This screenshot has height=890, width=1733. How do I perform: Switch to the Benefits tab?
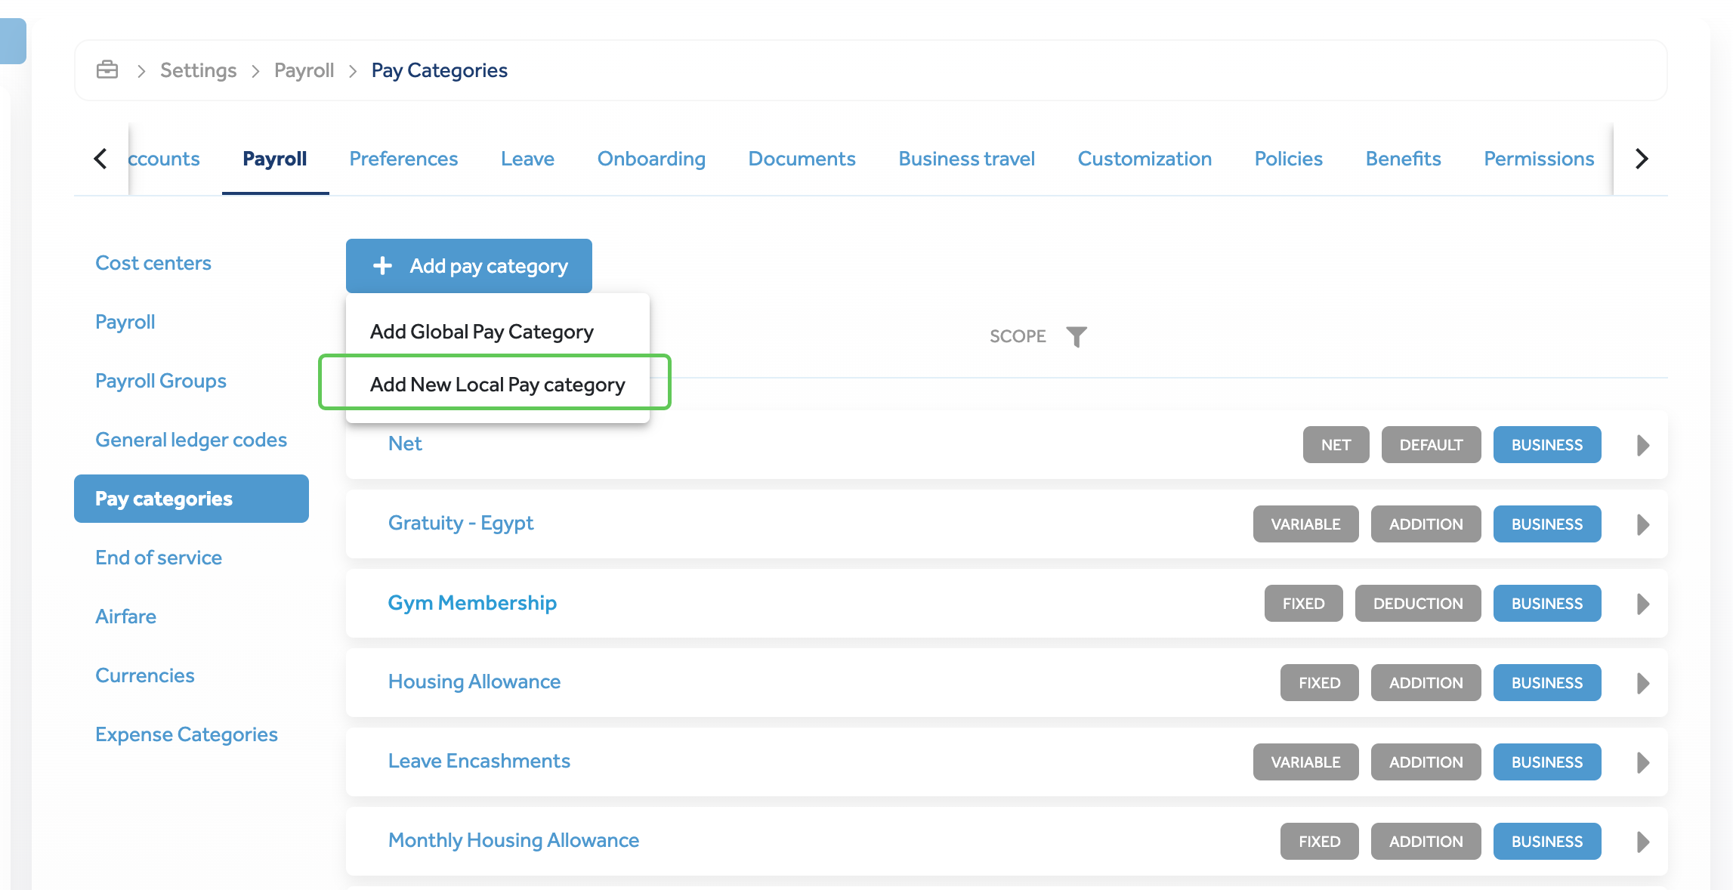coord(1402,159)
